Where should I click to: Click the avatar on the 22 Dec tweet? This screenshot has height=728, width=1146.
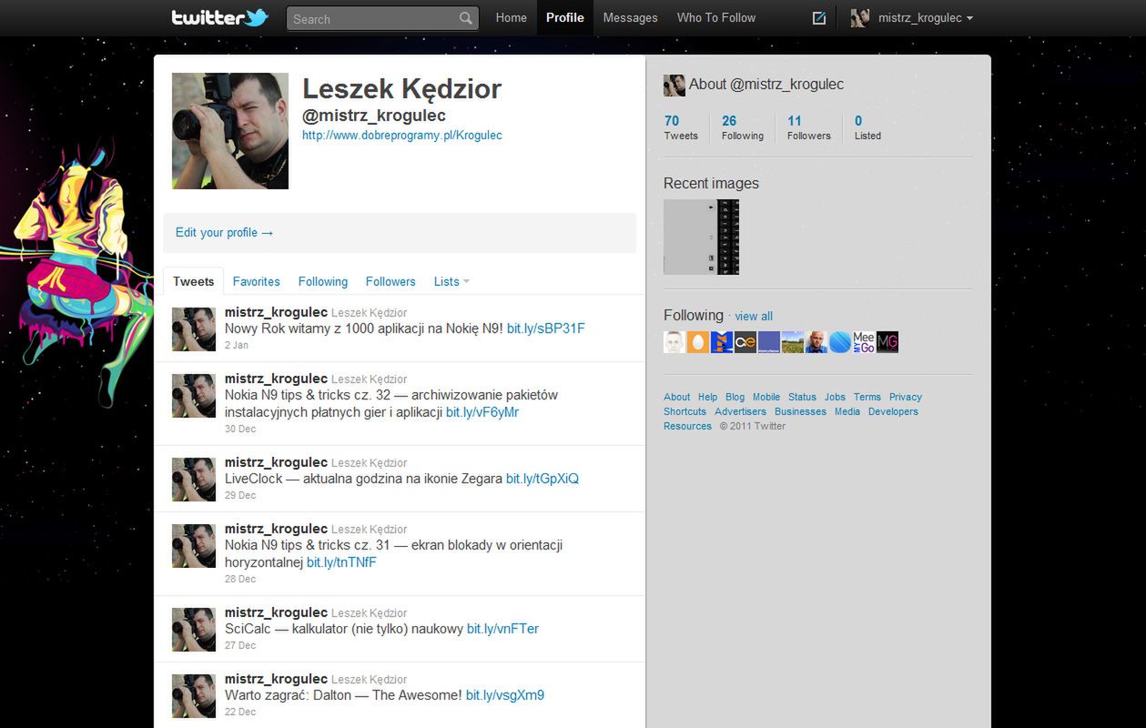click(x=194, y=696)
